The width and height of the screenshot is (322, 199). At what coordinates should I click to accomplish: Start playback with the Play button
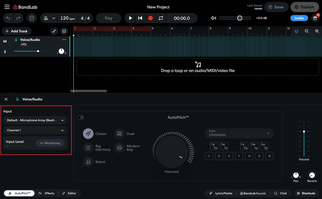[130, 18]
